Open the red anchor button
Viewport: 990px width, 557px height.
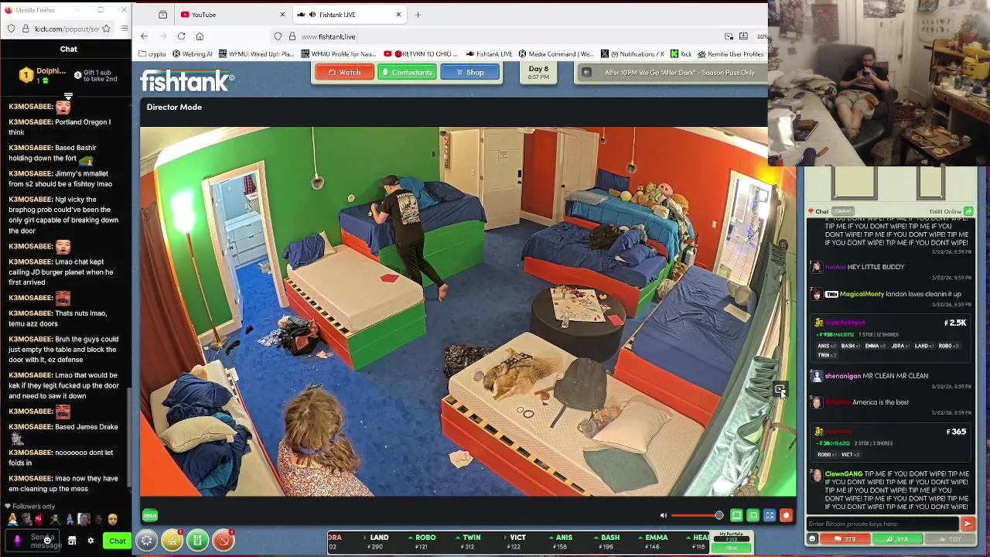point(223,541)
